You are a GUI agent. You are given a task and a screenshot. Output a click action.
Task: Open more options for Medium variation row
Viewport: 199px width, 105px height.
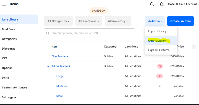click(x=189, y=86)
